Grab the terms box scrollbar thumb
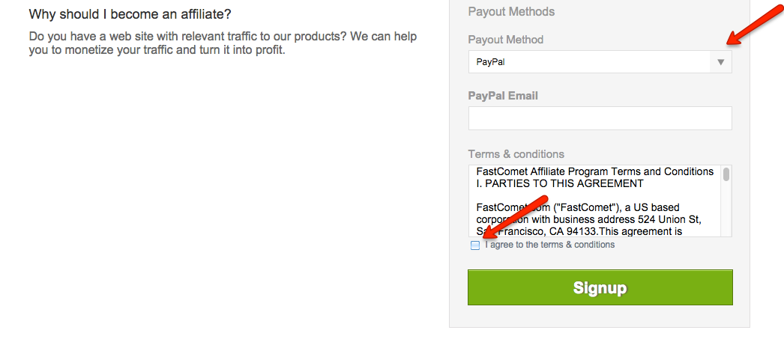 point(726,175)
